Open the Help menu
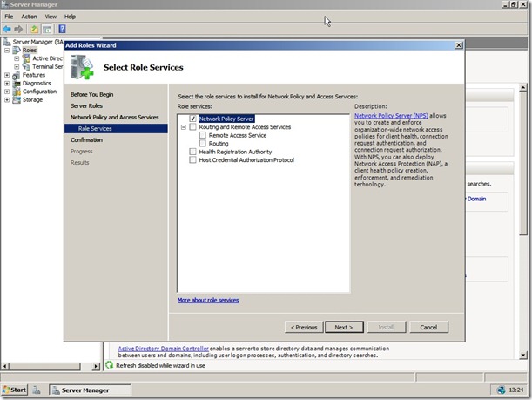The image size is (532, 400). 70,17
